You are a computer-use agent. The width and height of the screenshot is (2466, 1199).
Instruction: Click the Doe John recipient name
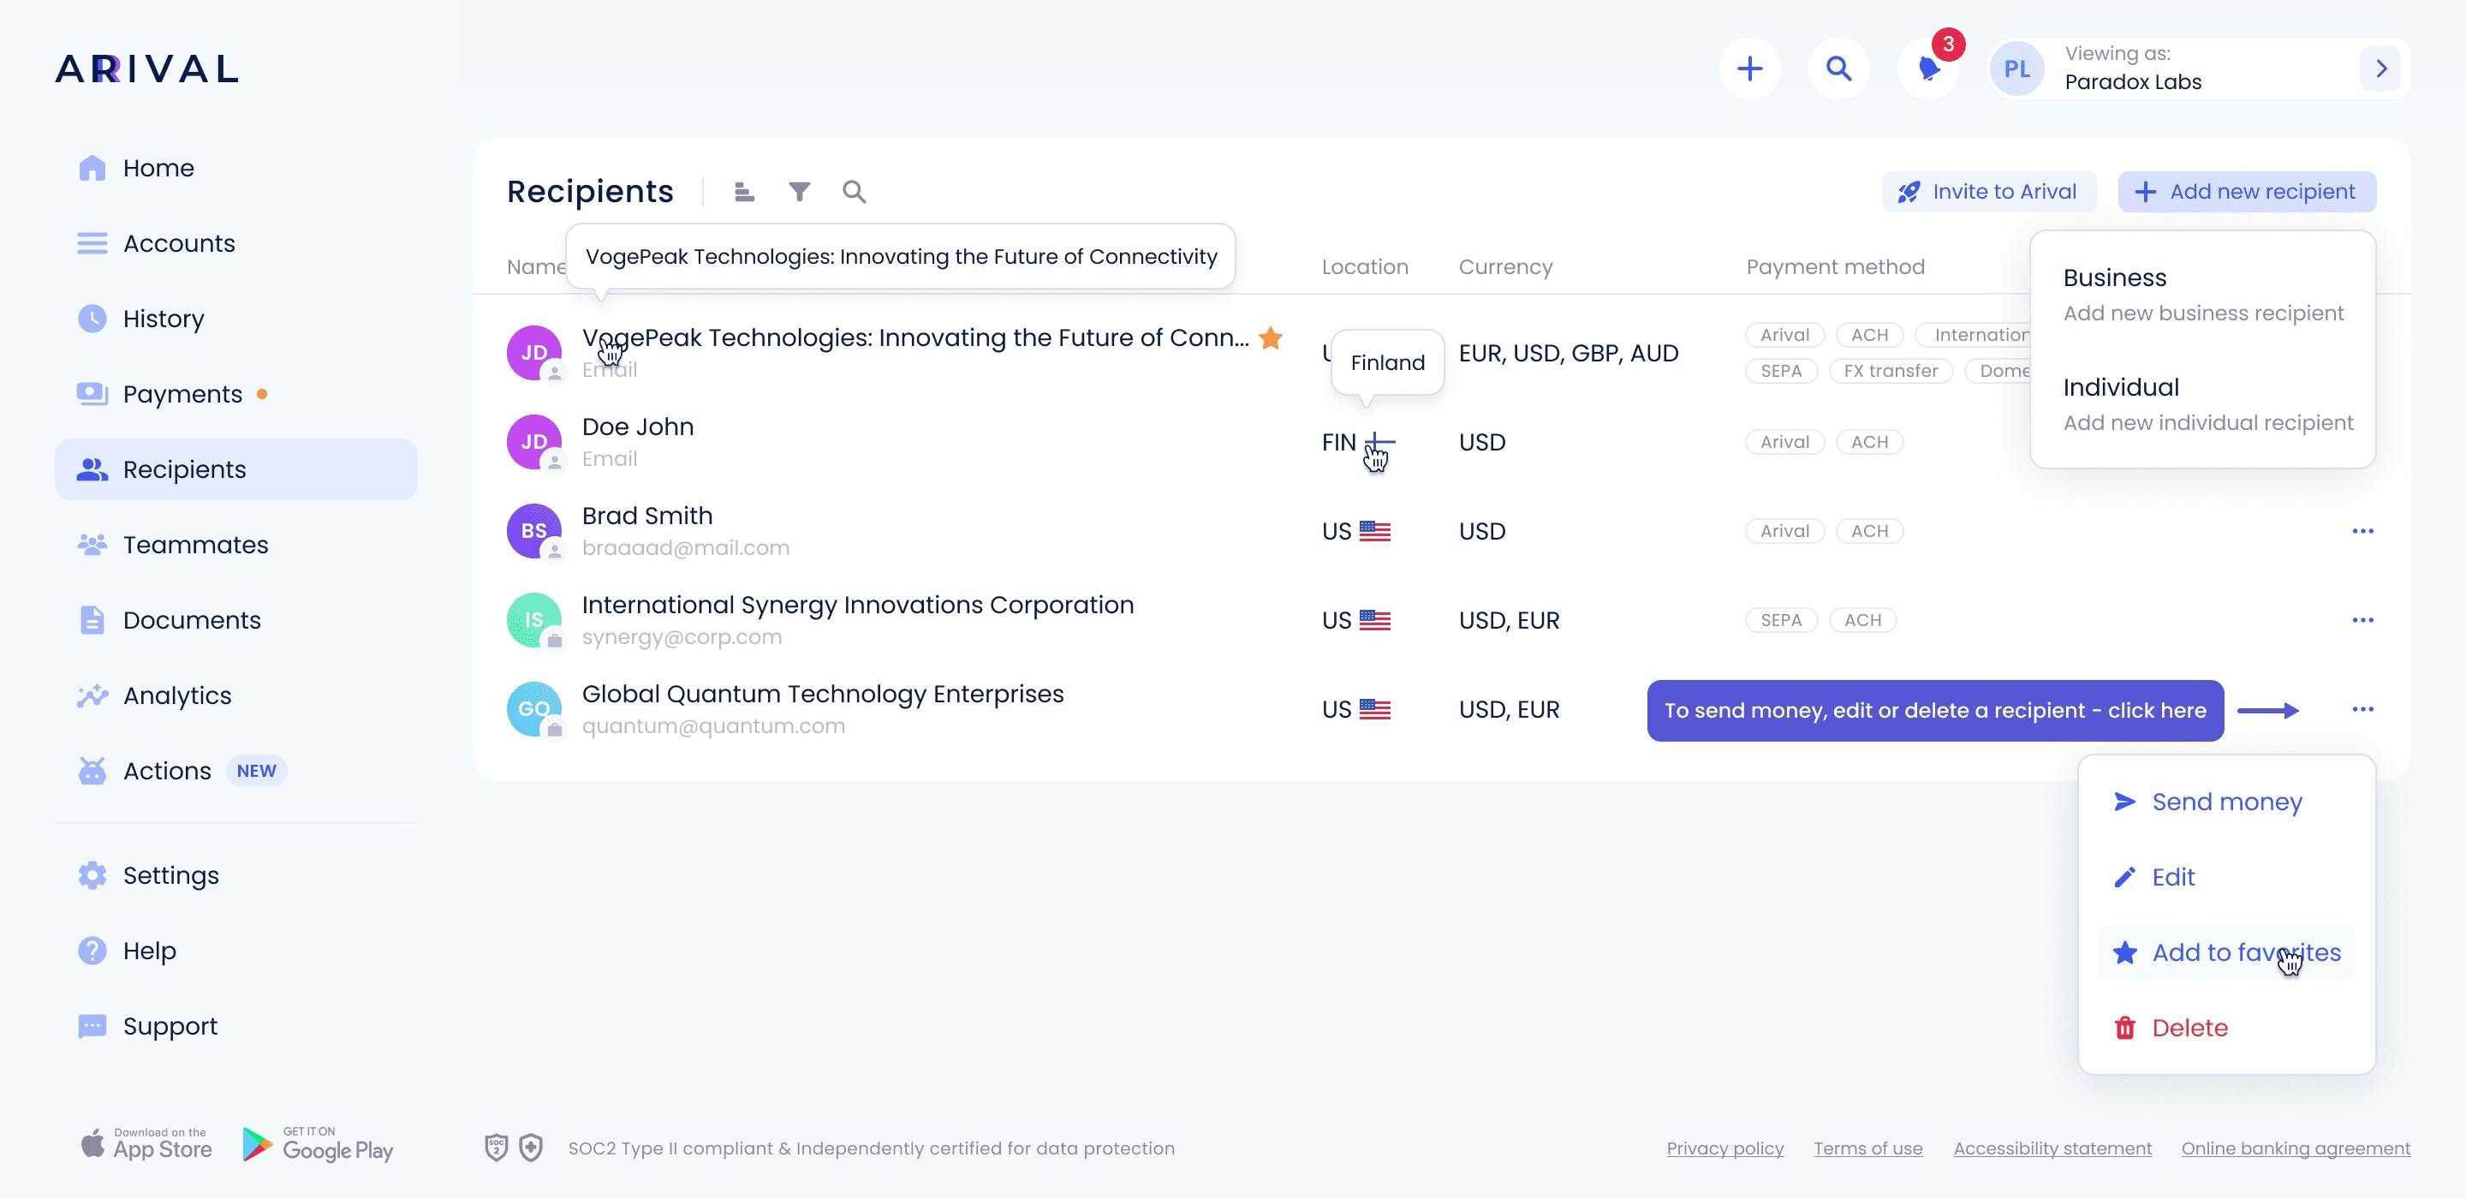638,427
